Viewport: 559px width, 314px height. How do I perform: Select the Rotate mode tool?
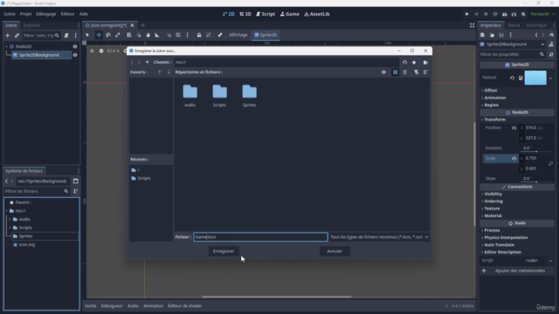pyautogui.click(x=108, y=35)
